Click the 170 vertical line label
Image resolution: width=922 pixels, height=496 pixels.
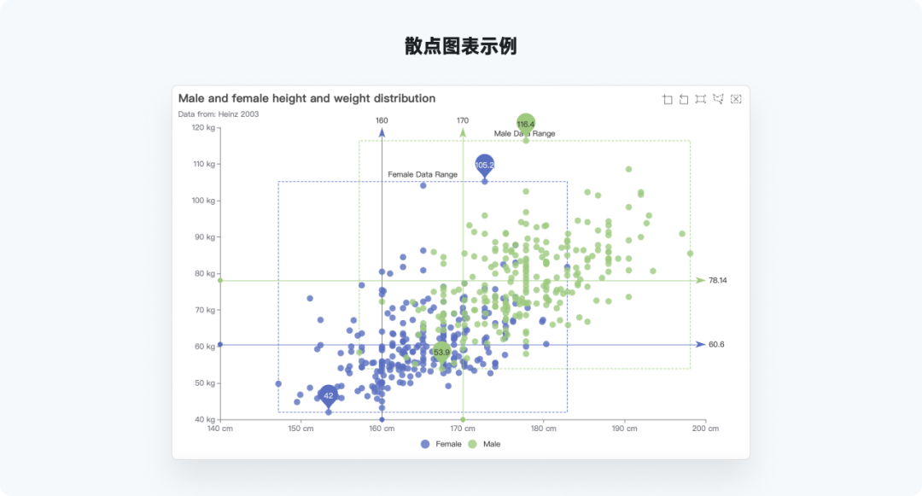point(463,120)
